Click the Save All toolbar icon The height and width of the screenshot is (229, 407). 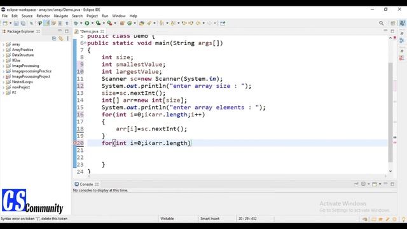[23, 24]
